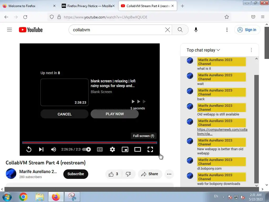Clear the search box with the X
269x202 pixels.
tap(167, 30)
